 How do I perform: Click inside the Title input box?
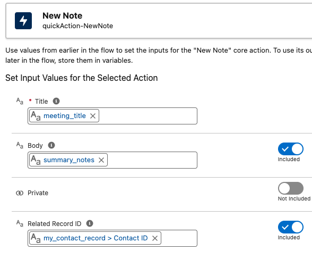click(148, 116)
